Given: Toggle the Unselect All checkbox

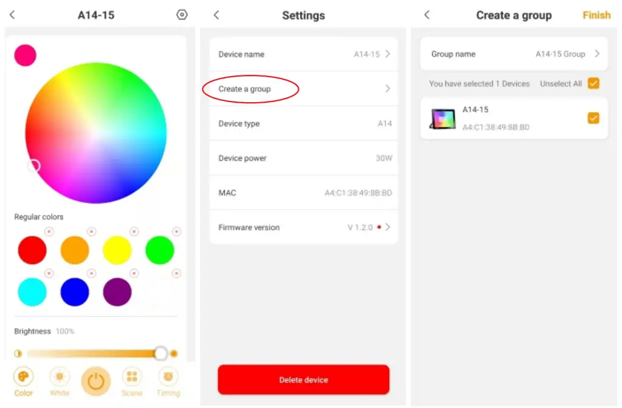Looking at the screenshot, I should pyautogui.click(x=593, y=83).
